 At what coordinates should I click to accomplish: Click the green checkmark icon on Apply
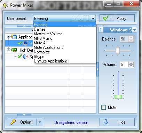tap(106, 18)
